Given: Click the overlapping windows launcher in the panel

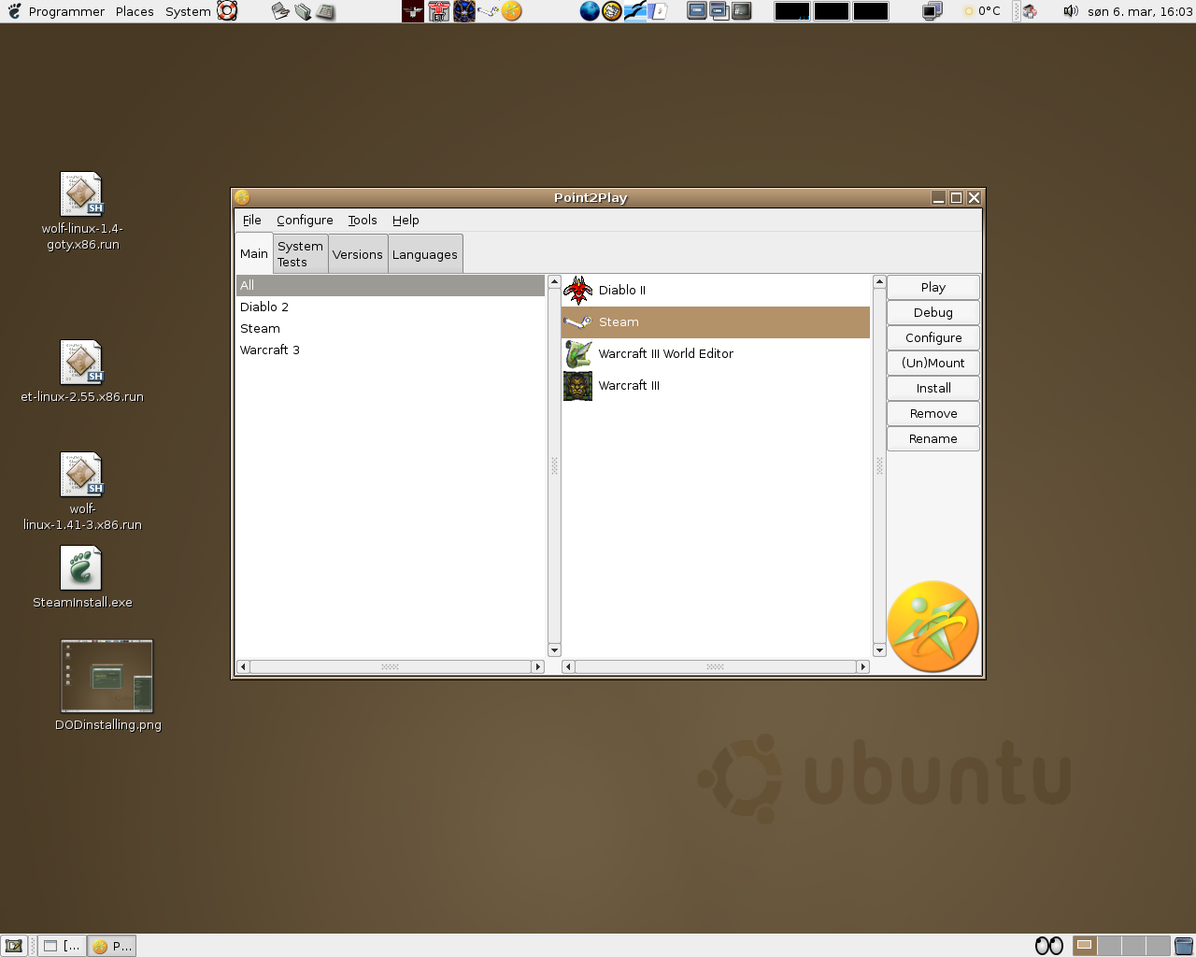Looking at the screenshot, I should [719, 11].
